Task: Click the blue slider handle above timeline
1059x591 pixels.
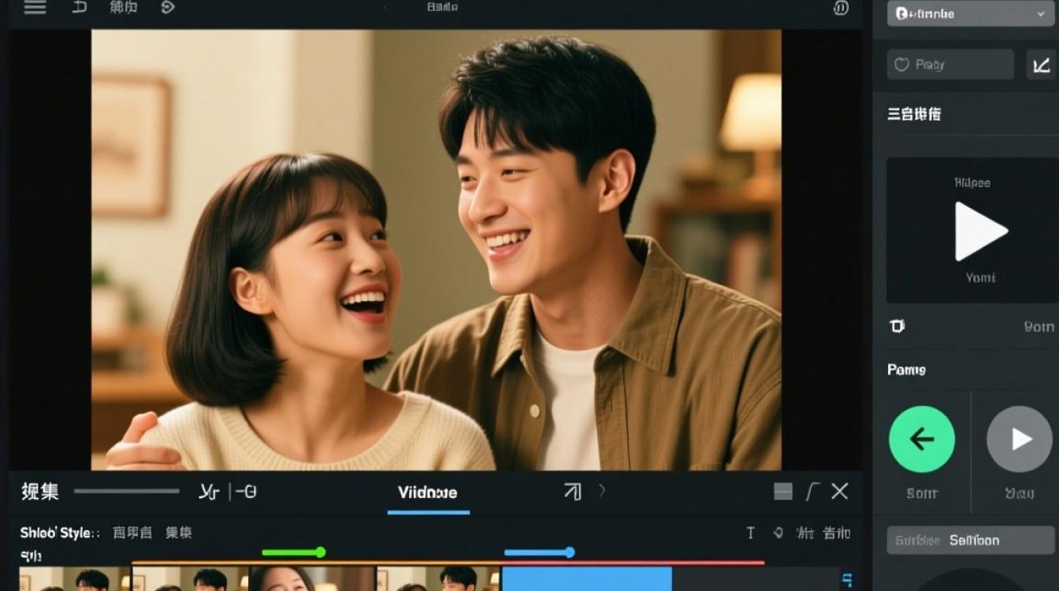Action: pos(570,552)
